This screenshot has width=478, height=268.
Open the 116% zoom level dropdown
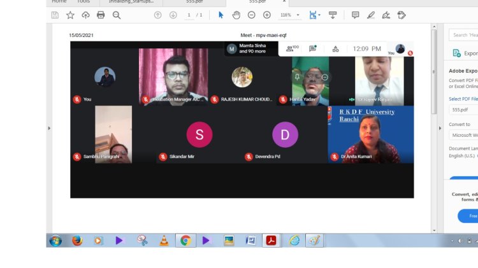(289, 15)
